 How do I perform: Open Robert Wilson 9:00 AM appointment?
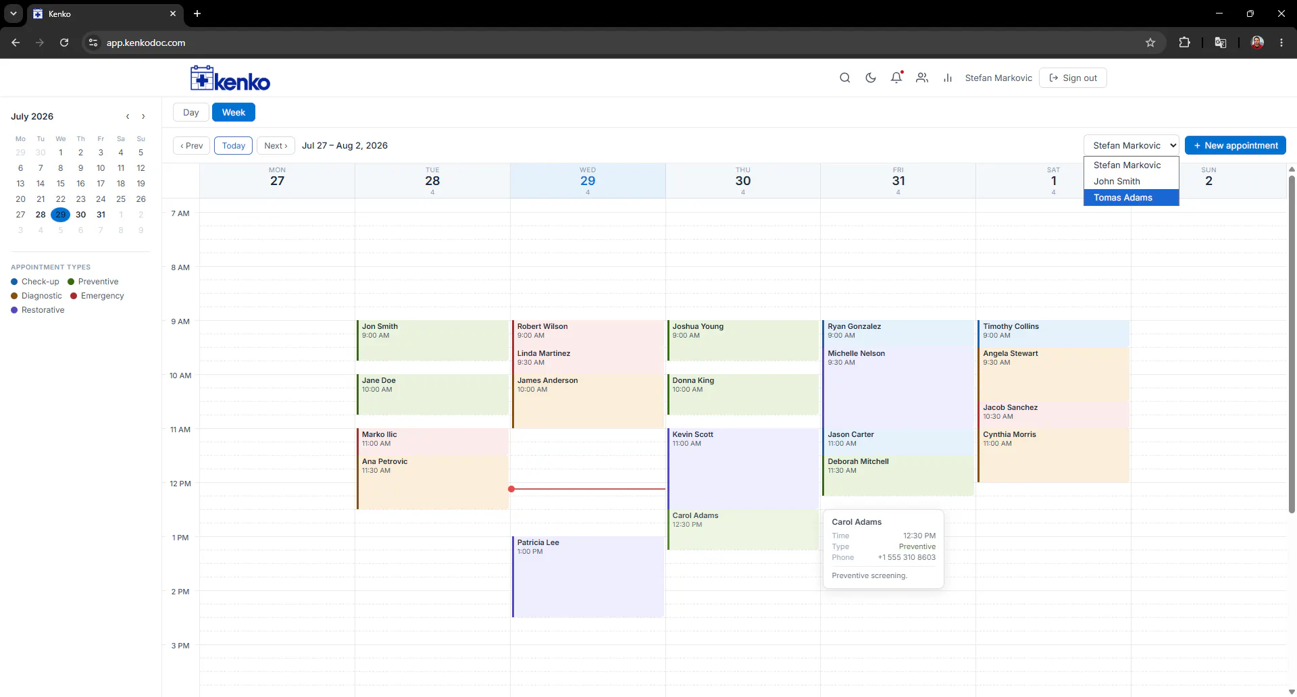coord(588,333)
